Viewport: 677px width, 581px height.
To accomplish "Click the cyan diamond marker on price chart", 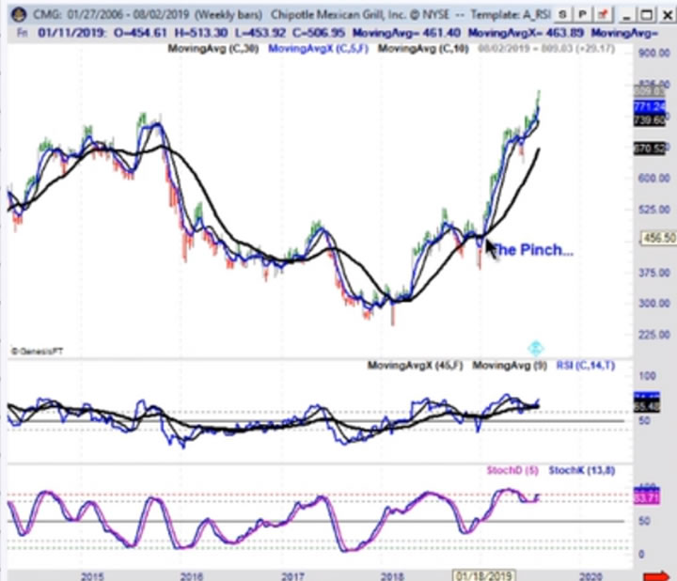I will tap(536, 348).
